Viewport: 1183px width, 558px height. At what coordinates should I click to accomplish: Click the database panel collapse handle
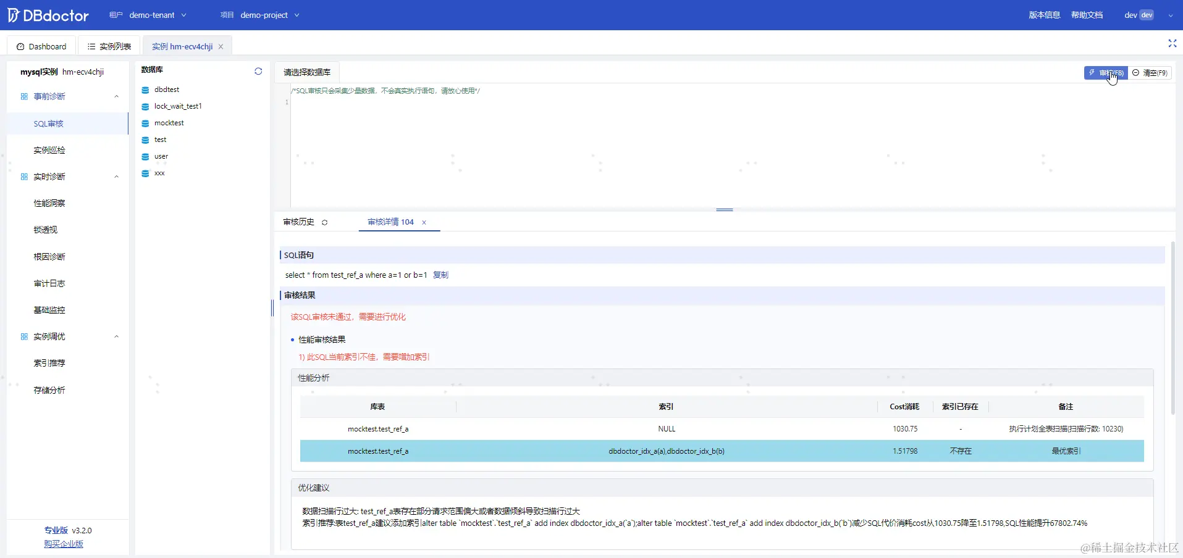pos(272,308)
